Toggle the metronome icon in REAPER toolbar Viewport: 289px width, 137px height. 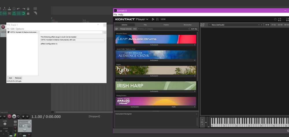28,9
